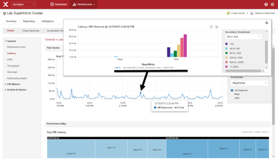278x161 pixels.
Task: Click the small Read bar in popup chart
Action: pyautogui.click(x=116, y=57)
